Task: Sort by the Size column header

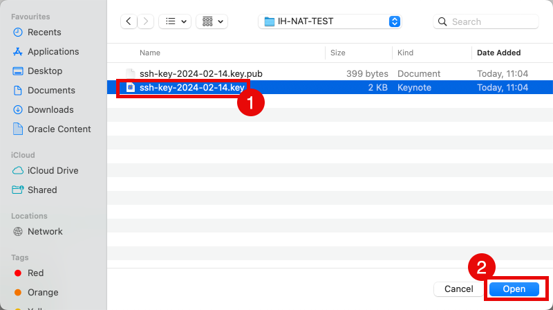Action: click(x=338, y=53)
